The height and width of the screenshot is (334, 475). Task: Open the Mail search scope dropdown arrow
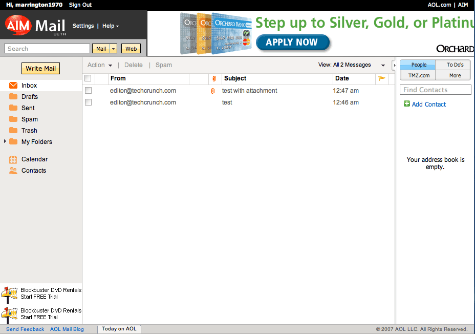point(113,49)
